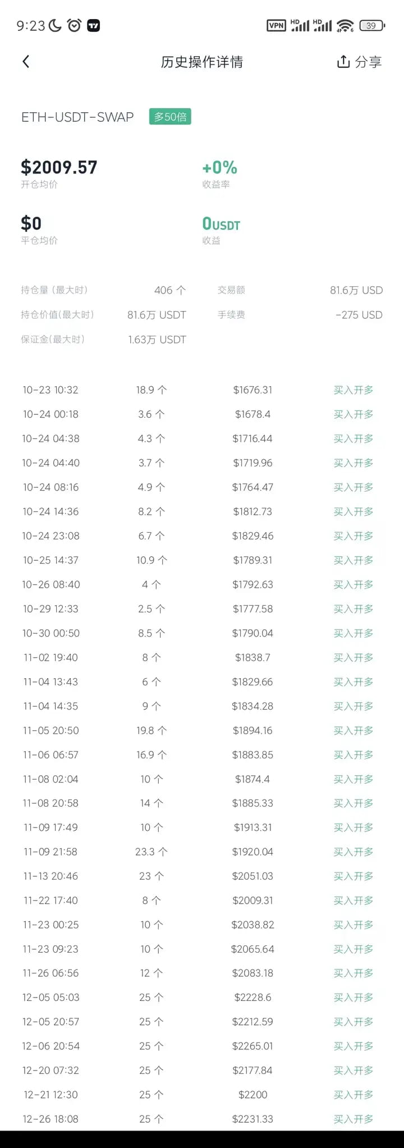Screen dimensions: 404x1148
Task: Tap the moon do-not-disturb icon
Action: 55,25
